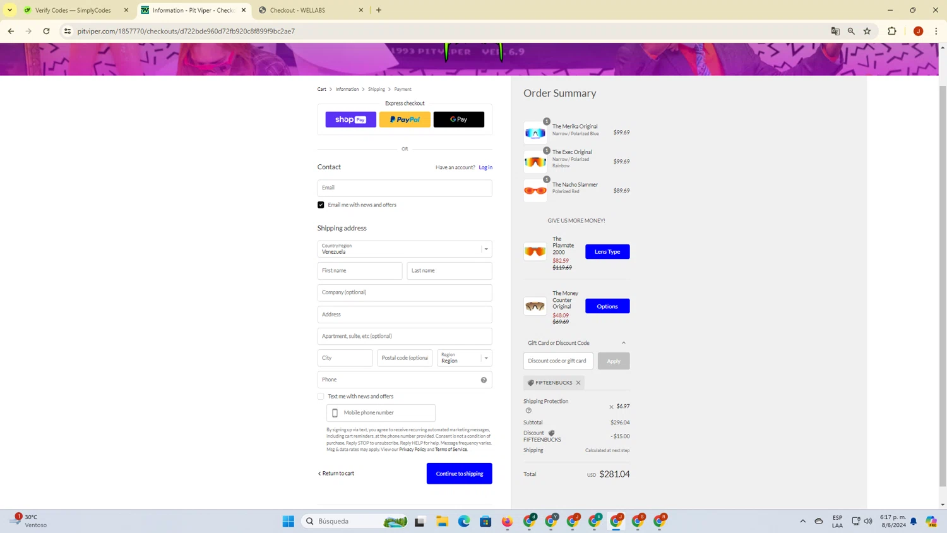The width and height of the screenshot is (947, 533).
Task: Open the tab search dropdown arrow
Action: pos(10,10)
